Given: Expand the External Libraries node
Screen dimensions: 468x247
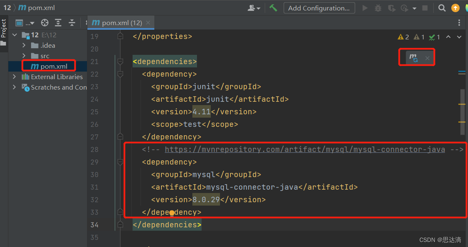Looking at the screenshot, I should (14, 77).
